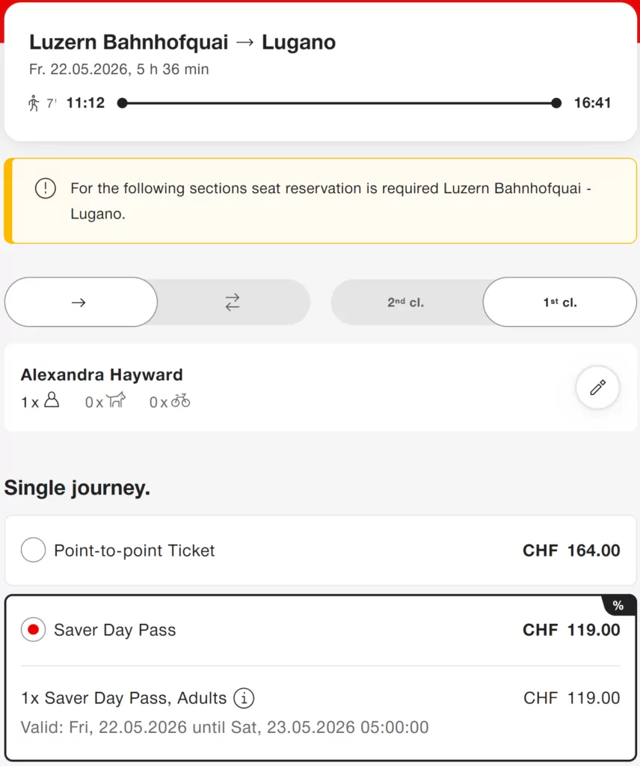
Task: Click the 11:12 departure time
Action: click(85, 103)
